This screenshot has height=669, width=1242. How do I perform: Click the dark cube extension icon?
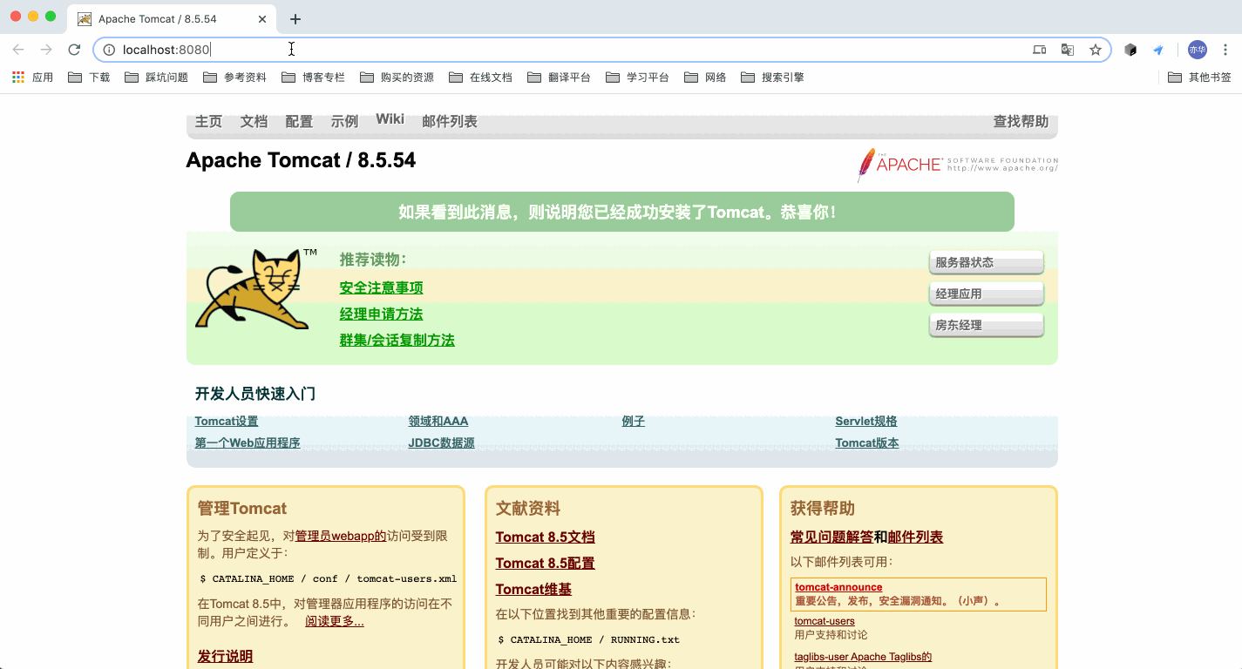1130,50
